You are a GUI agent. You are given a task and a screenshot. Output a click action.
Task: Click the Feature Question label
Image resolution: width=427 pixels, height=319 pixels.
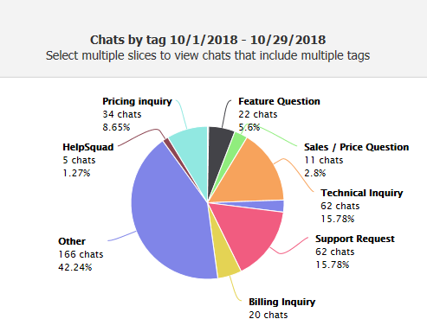[279, 101]
